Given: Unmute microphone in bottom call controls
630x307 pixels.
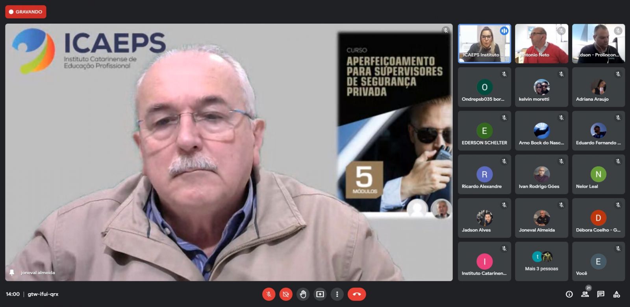Looking at the screenshot, I should pos(269,294).
